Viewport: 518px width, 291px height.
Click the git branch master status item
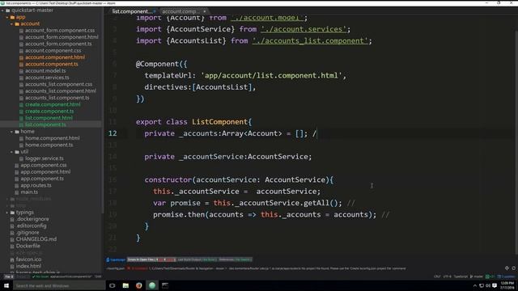pos(477,276)
